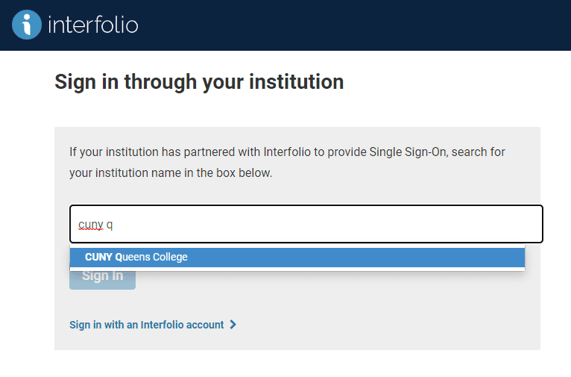Choose the highlighted Queens College autocomplete entry
Screen dimensions: 571x377
click(297, 258)
